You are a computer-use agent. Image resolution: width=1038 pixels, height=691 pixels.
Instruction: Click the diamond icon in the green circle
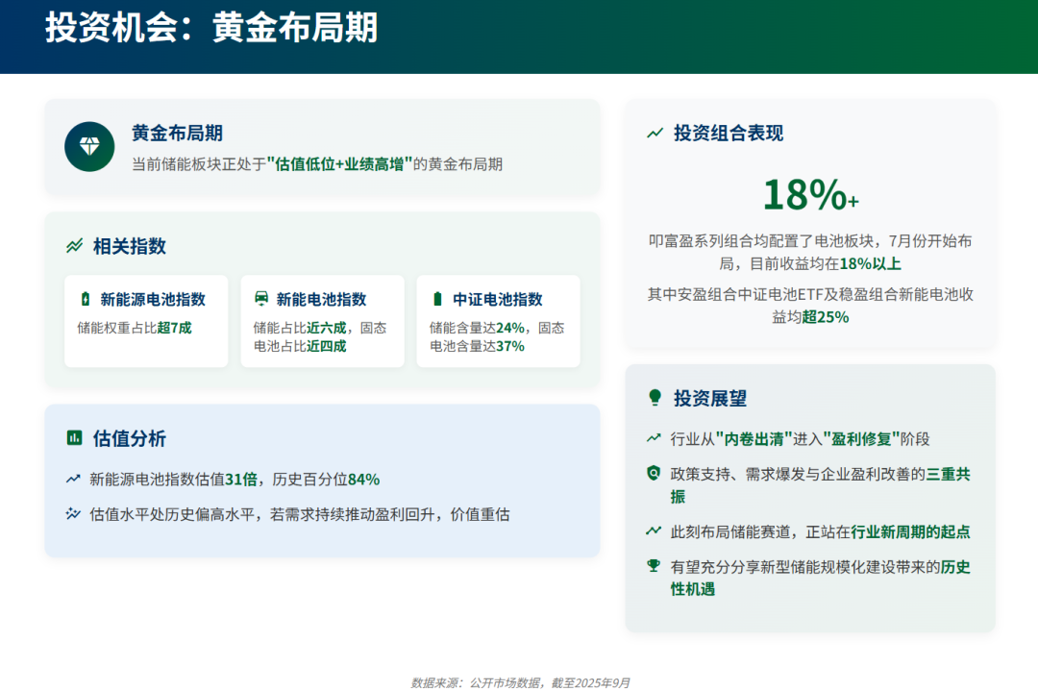coord(89,146)
